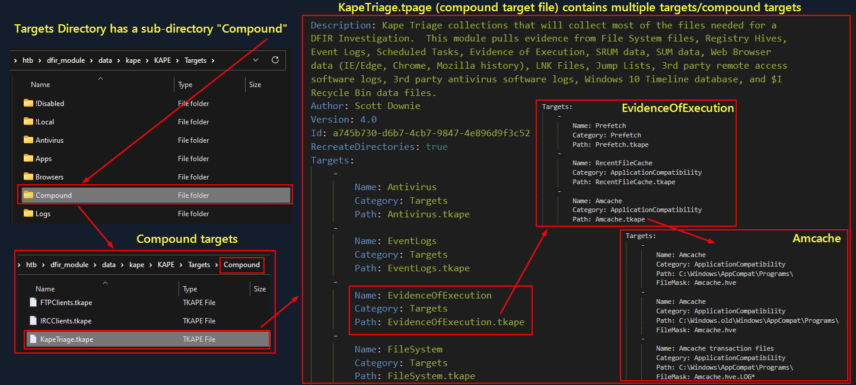Click 'Path: Amcache.tkape' line

pyautogui.click(x=609, y=219)
